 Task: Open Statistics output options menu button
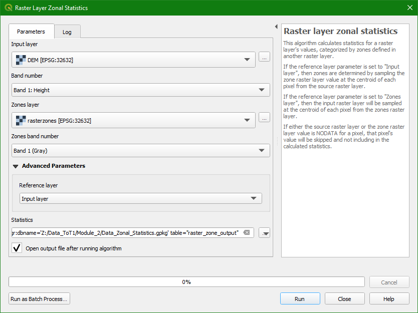pos(265,233)
